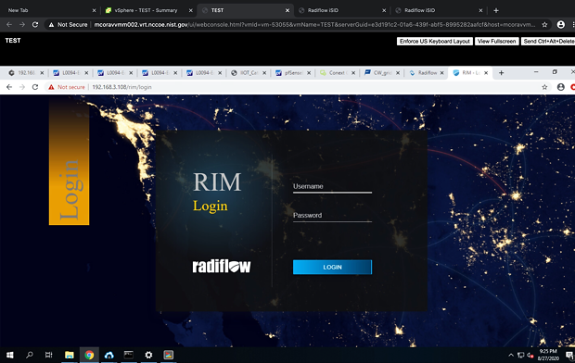575x363 pixels.
Task: Open the second Radiflow iSID outer tab
Action: (439, 10)
